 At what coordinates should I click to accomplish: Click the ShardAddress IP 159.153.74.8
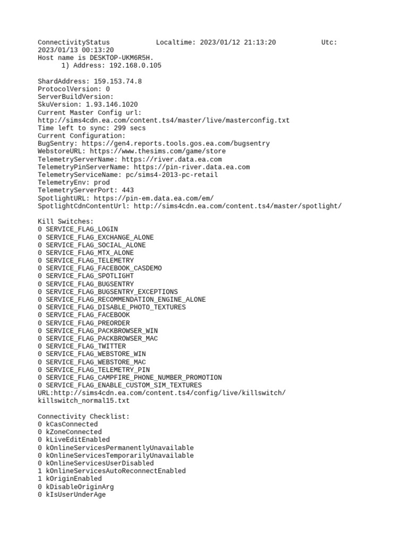(117, 81)
